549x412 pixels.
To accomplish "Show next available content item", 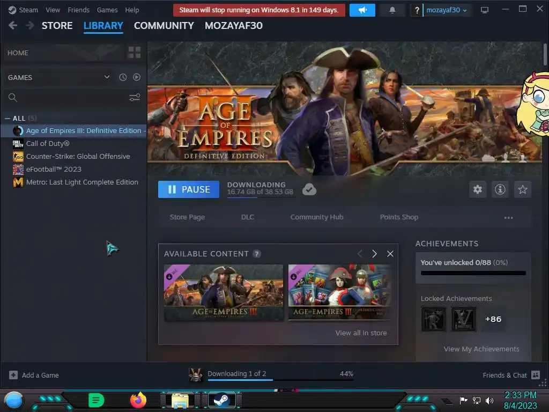I will click(374, 254).
